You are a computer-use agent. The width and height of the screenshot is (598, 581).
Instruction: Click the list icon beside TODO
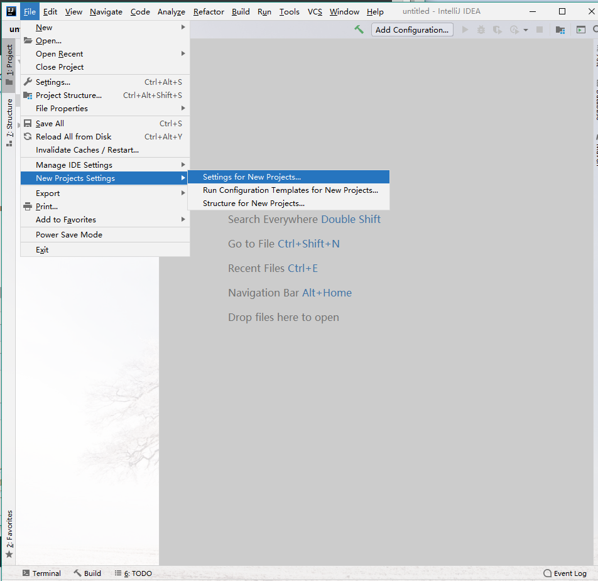pos(118,573)
